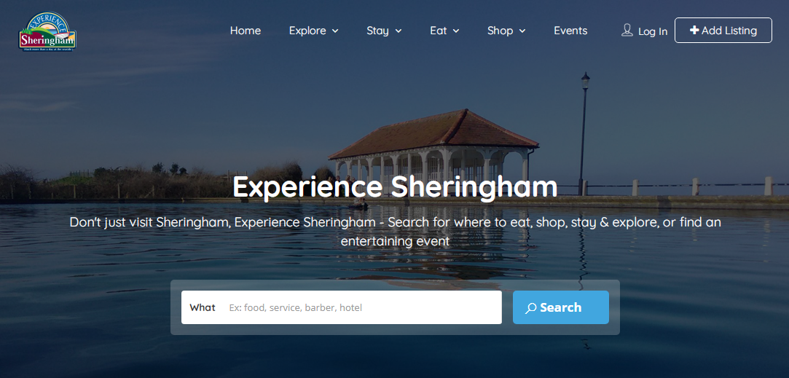Click the blue Search button
This screenshot has height=378, width=789.
click(560, 307)
